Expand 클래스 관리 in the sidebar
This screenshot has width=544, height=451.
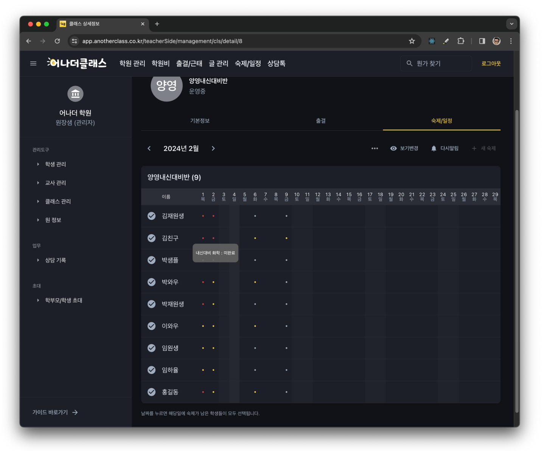click(x=53, y=201)
